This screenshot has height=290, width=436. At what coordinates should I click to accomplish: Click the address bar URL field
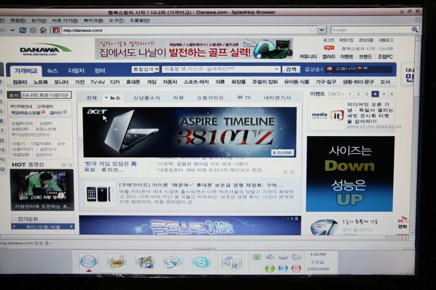[185, 30]
